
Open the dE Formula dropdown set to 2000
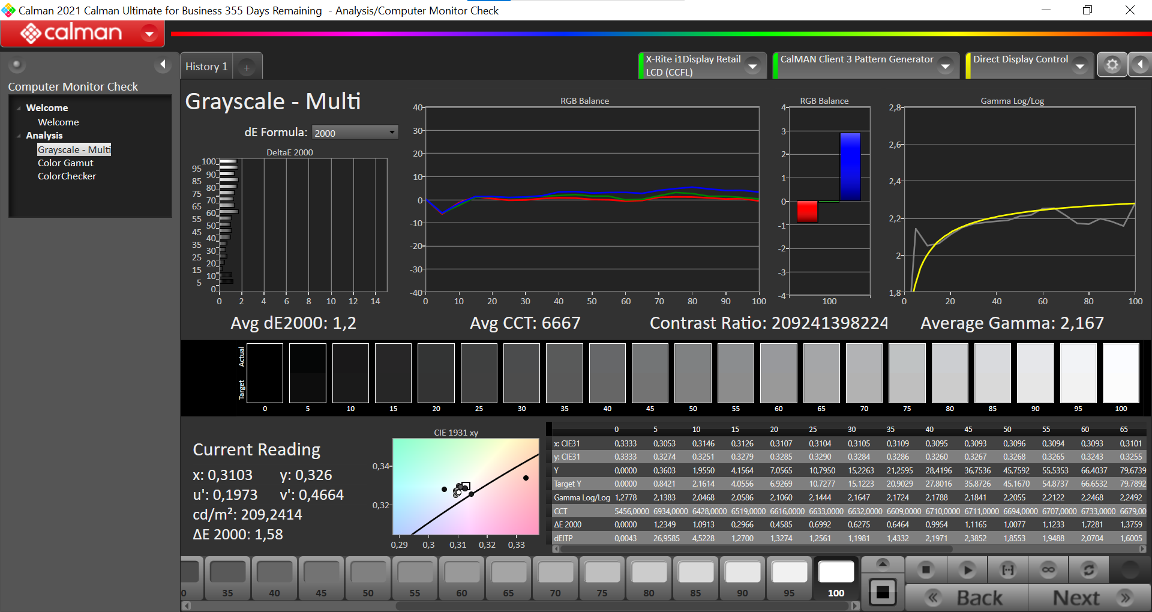[355, 133]
